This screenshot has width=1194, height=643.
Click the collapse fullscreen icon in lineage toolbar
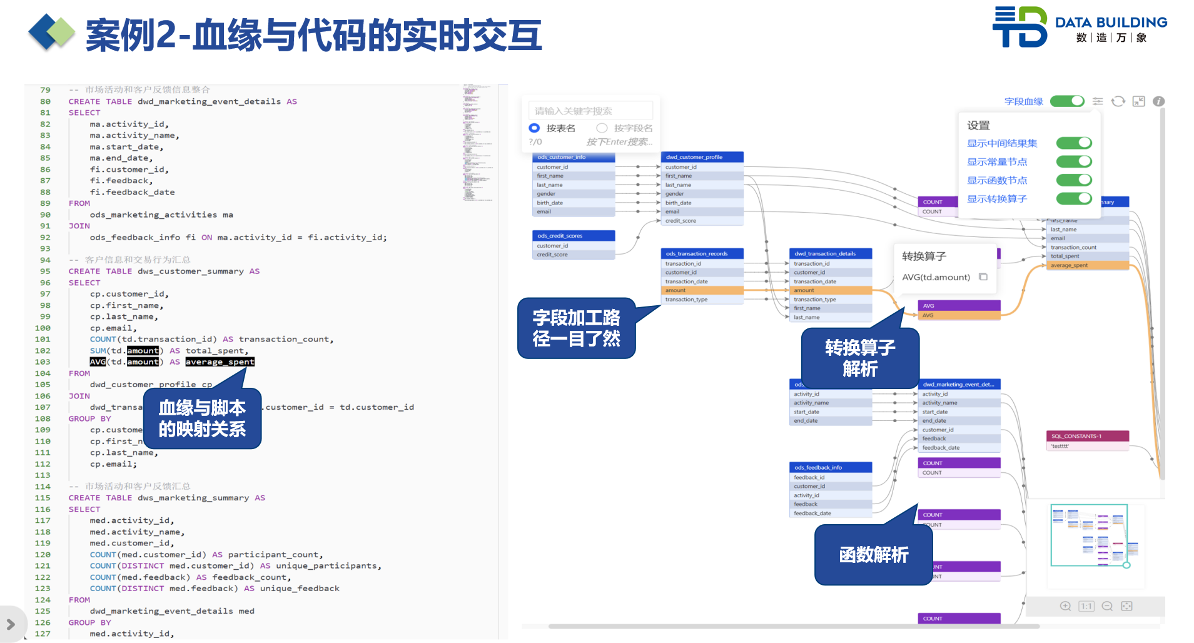tap(1138, 101)
